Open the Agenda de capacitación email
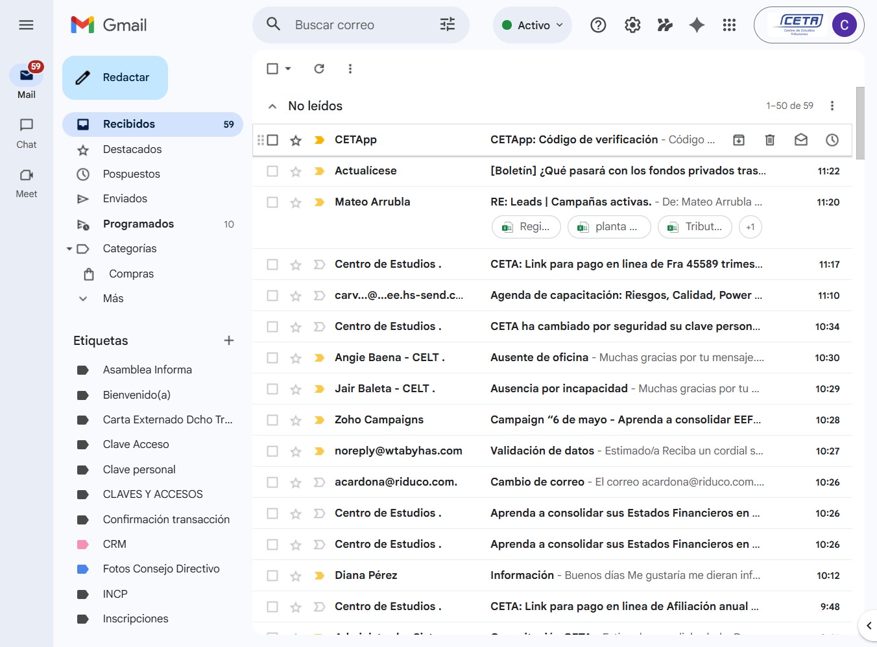The image size is (877, 647). tap(552, 296)
